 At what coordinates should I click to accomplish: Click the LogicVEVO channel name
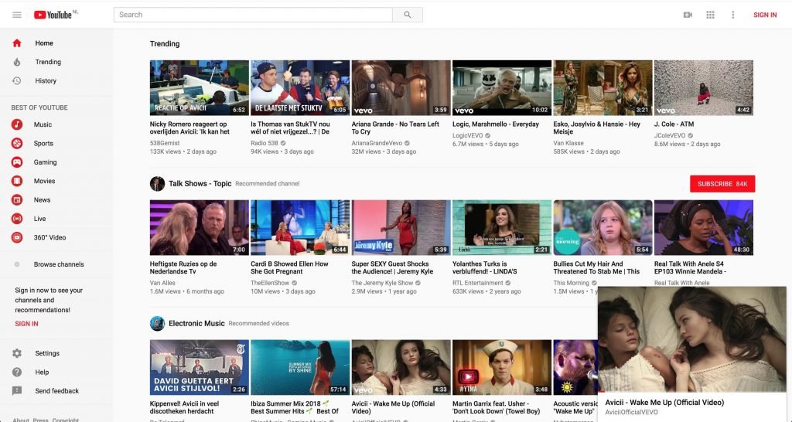click(x=468, y=136)
